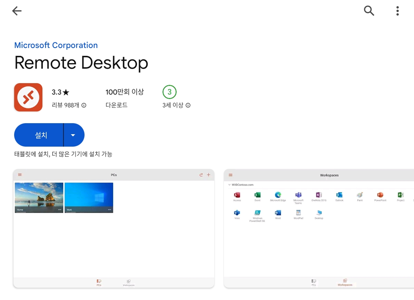Select Workspaces tab in Workspaces screenshot
The height and width of the screenshot is (300, 414).
tap(345, 282)
